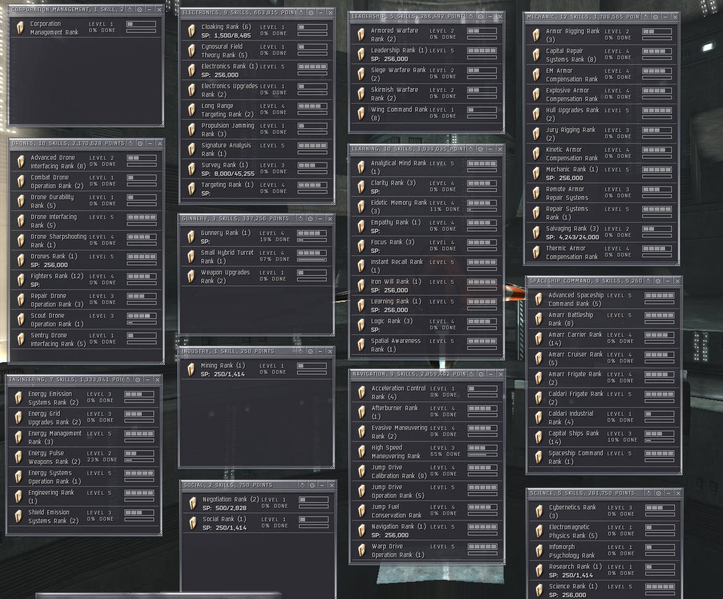
Task: Click the High Speed Maneuvering 65% progress bar
Action: pyautogui.click(x=483, y=455)
